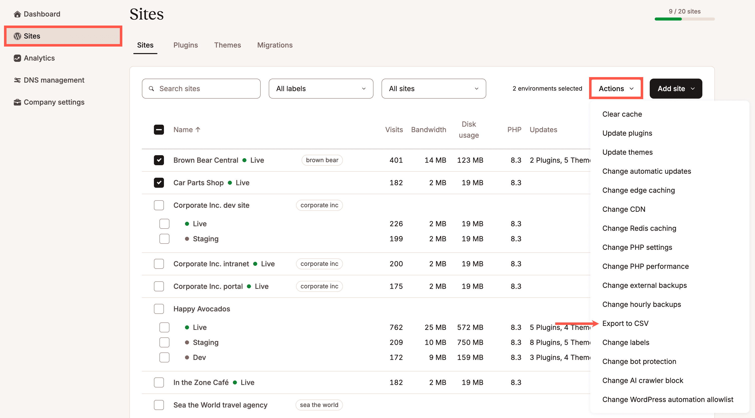Screen dimensions: 755x418
Task: Select Update themes menu item
Action: (x=627, y=152)
